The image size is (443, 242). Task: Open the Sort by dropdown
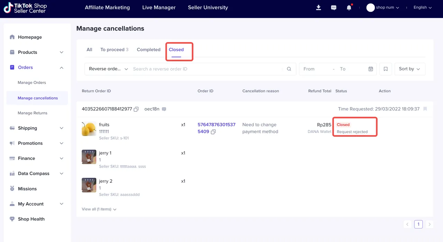coord(409,69)
